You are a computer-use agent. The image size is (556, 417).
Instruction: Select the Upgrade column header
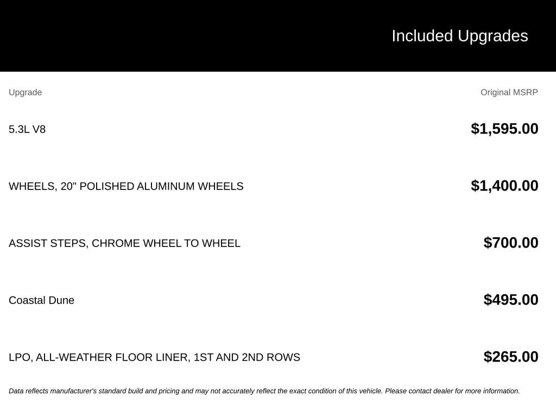coord(25,92)
